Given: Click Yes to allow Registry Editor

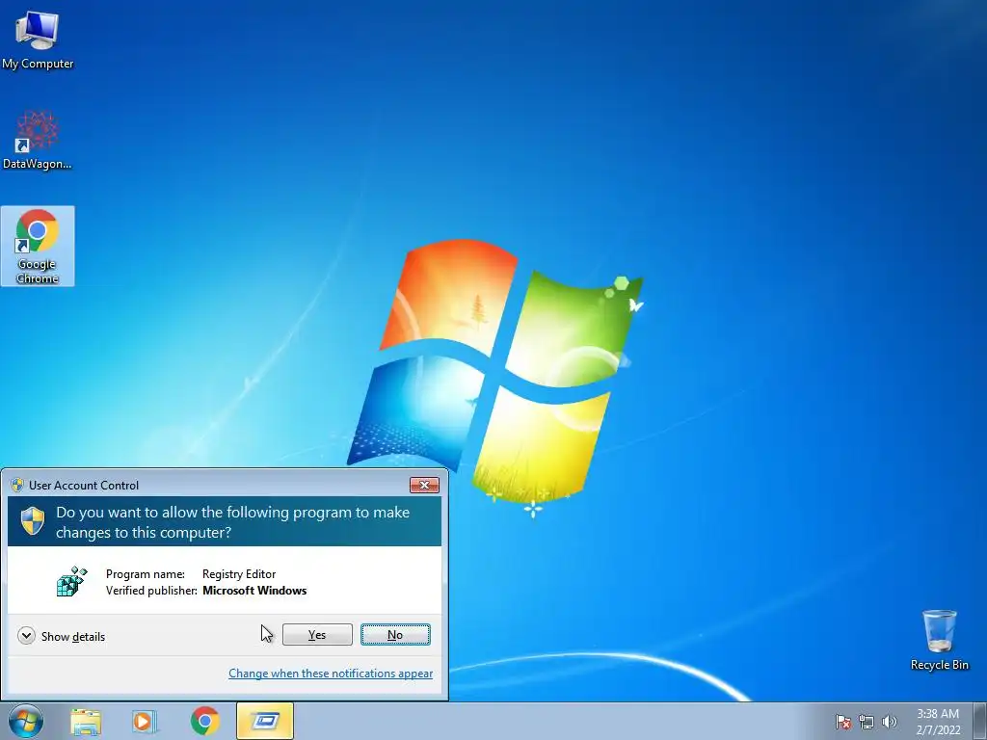Looking at the screenshot, I should pyautogui.click(x=317, y=635).
